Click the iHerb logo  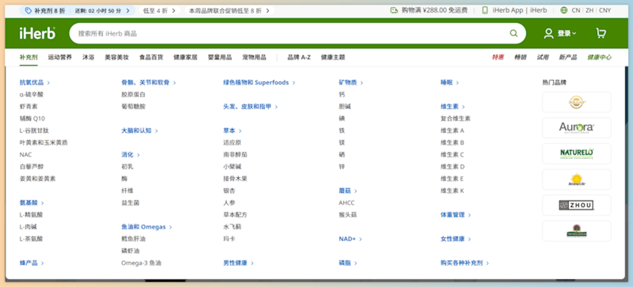click(x=37, y=33)
